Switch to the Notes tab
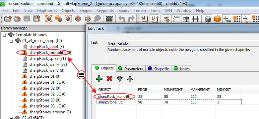 (x=181, y=69)
